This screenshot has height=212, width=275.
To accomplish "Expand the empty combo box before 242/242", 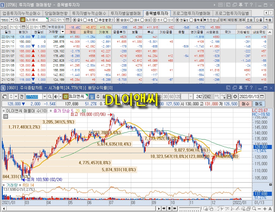I will point(191,97).
